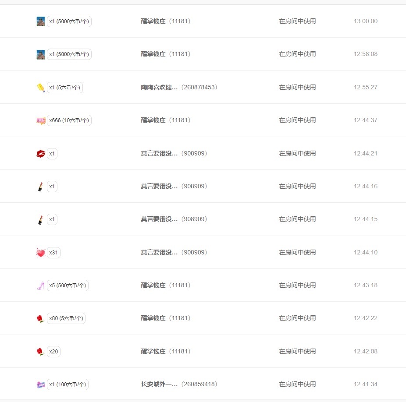Open user 陶陶喜欢健… (260878453)
This screenshot has width=406, height=402.
tap(179, 87)
